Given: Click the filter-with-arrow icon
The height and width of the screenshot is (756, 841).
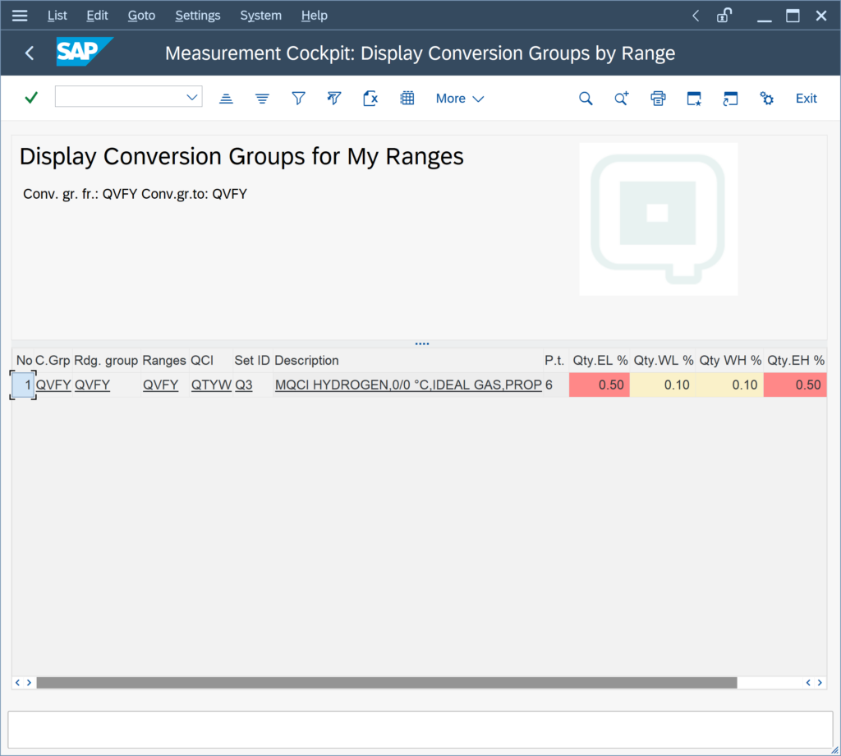Looking at the screenshot, I should [x=334, y=98].
